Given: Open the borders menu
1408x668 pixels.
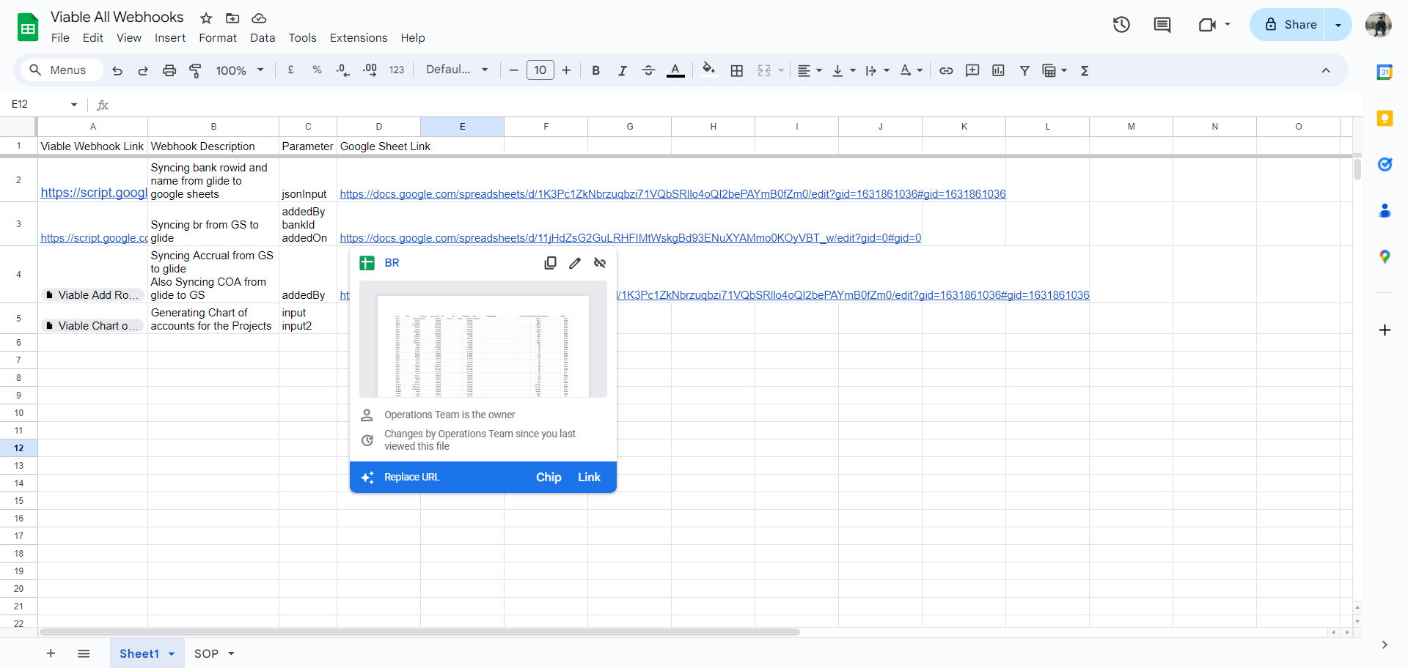Looking at the screenshot, I should point(737,70).
